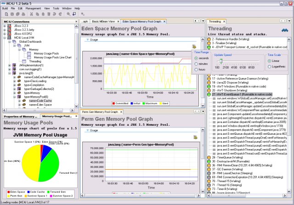
Task: Close the Perm Gen Memory Pool Graph tab
Action: 121,112
